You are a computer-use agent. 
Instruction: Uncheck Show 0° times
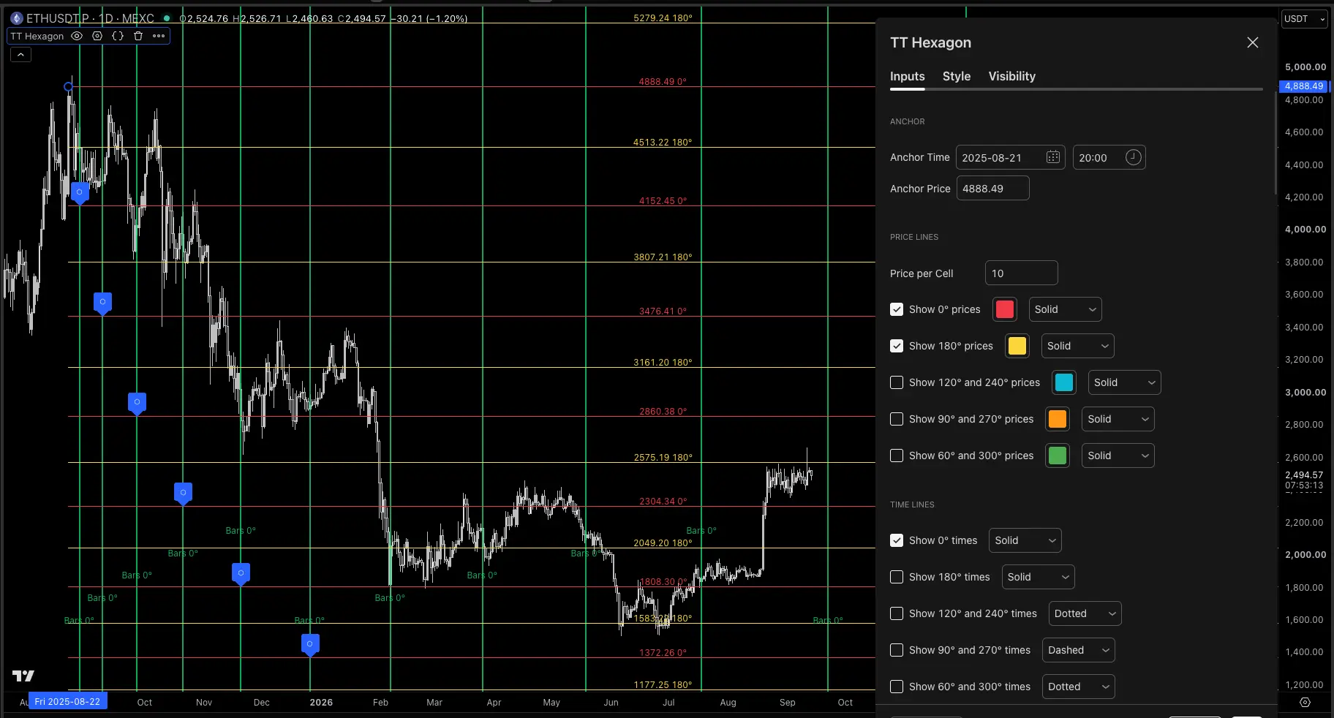tap(897, 540)
